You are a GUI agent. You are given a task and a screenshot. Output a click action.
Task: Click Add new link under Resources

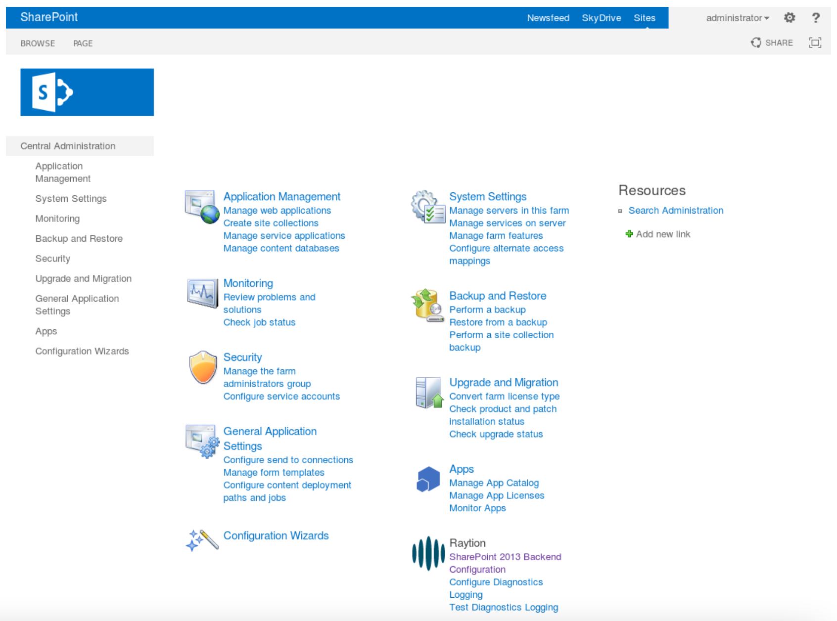[662, 234]
